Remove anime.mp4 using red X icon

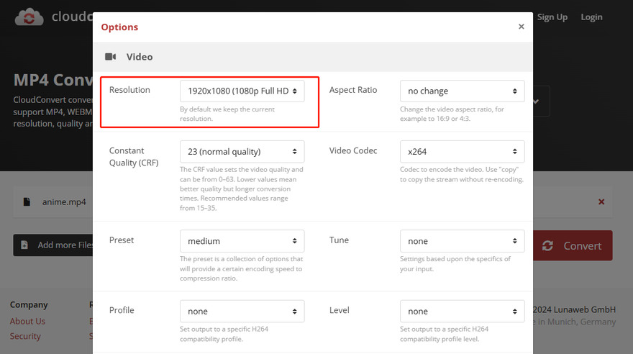601,202
